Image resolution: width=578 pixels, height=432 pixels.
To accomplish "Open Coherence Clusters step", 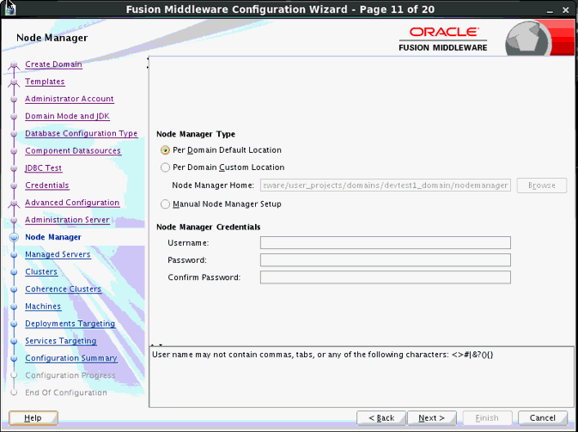I will point(63,289).
